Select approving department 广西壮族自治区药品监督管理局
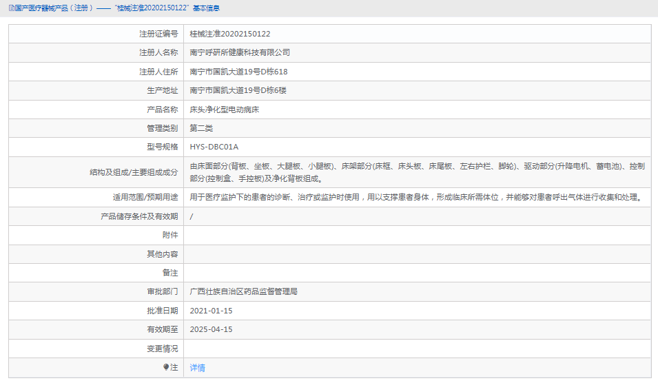The height and width of the screenshot is (383, 658). pos(243,291)
